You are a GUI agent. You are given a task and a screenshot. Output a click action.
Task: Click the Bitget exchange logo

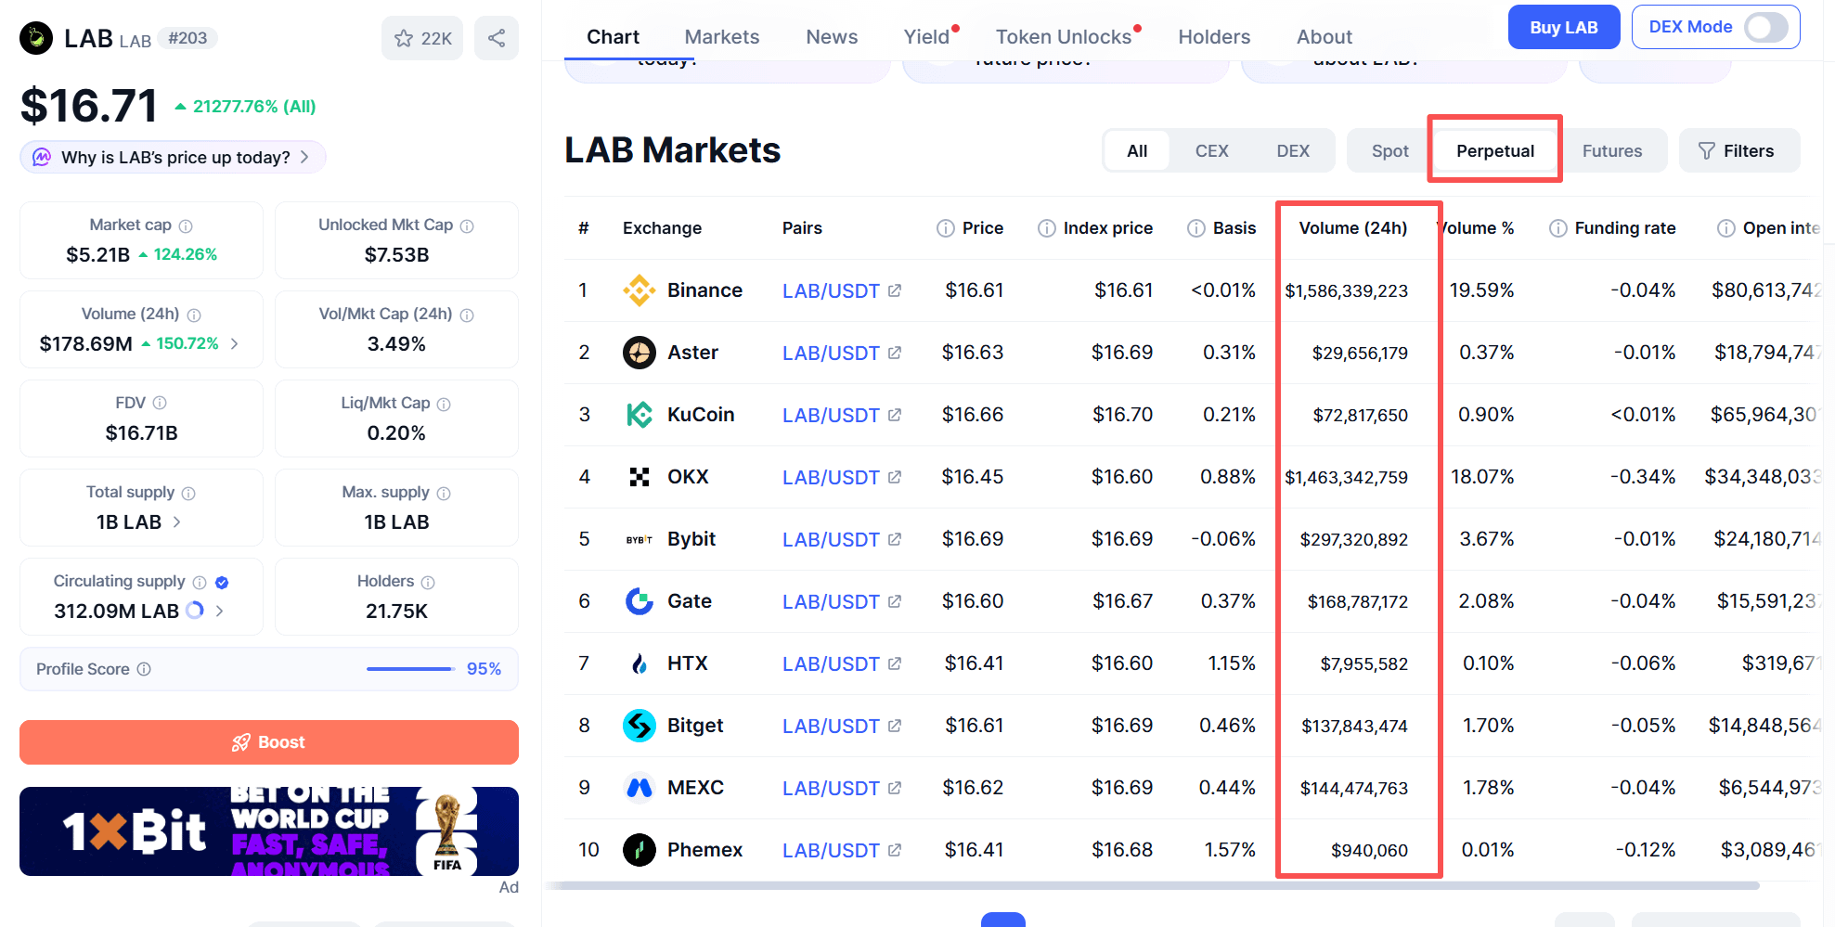(639, 726)
